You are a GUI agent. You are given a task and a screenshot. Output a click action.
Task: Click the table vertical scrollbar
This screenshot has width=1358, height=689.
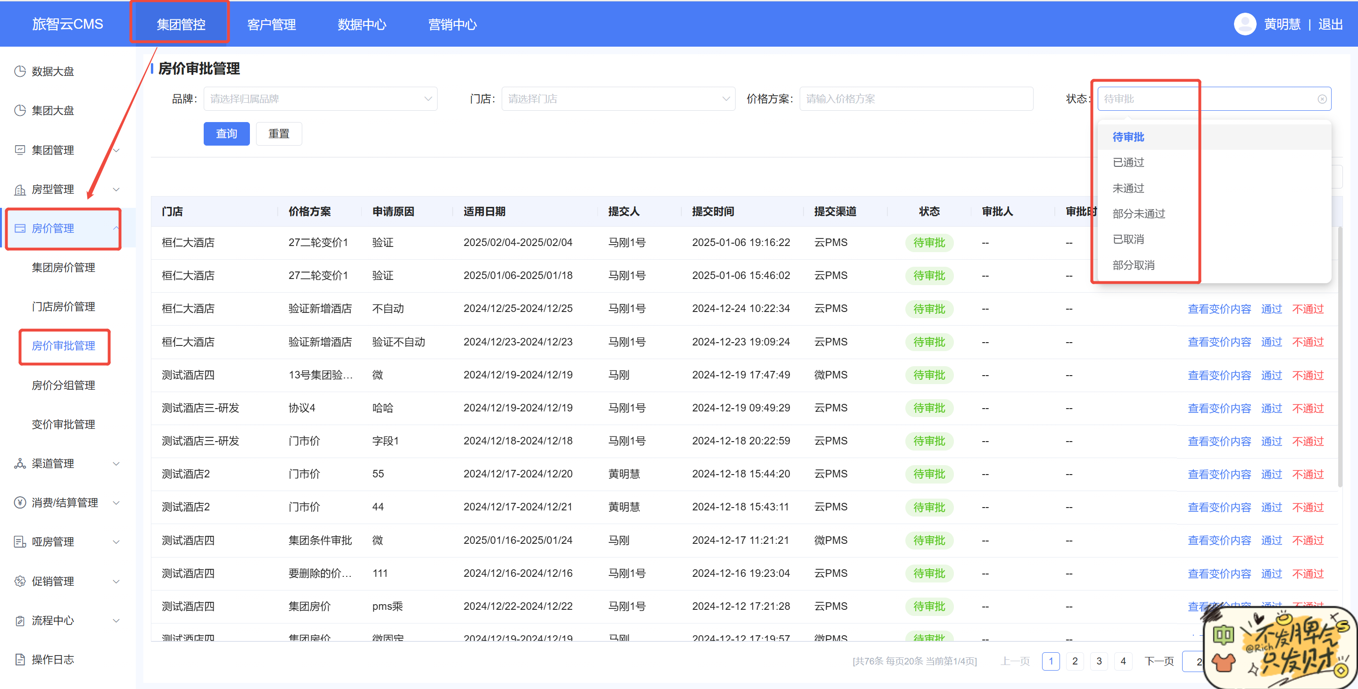tap(1340, 357)
